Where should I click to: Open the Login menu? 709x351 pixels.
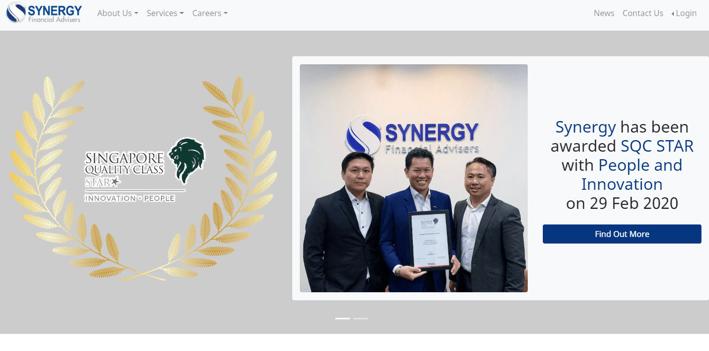click(x=684, y=13)
